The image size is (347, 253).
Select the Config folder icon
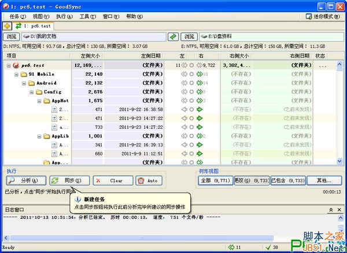click(x=39, y=92)
